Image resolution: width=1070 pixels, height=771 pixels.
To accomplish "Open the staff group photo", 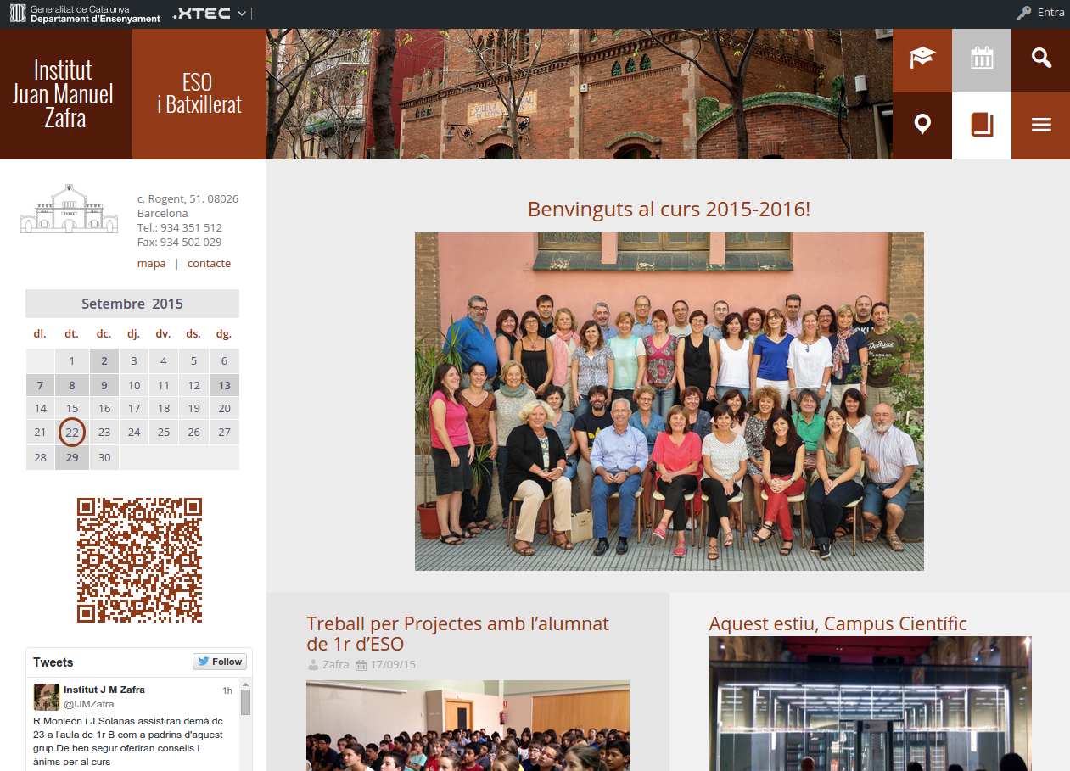I will (x=669, y=401).
